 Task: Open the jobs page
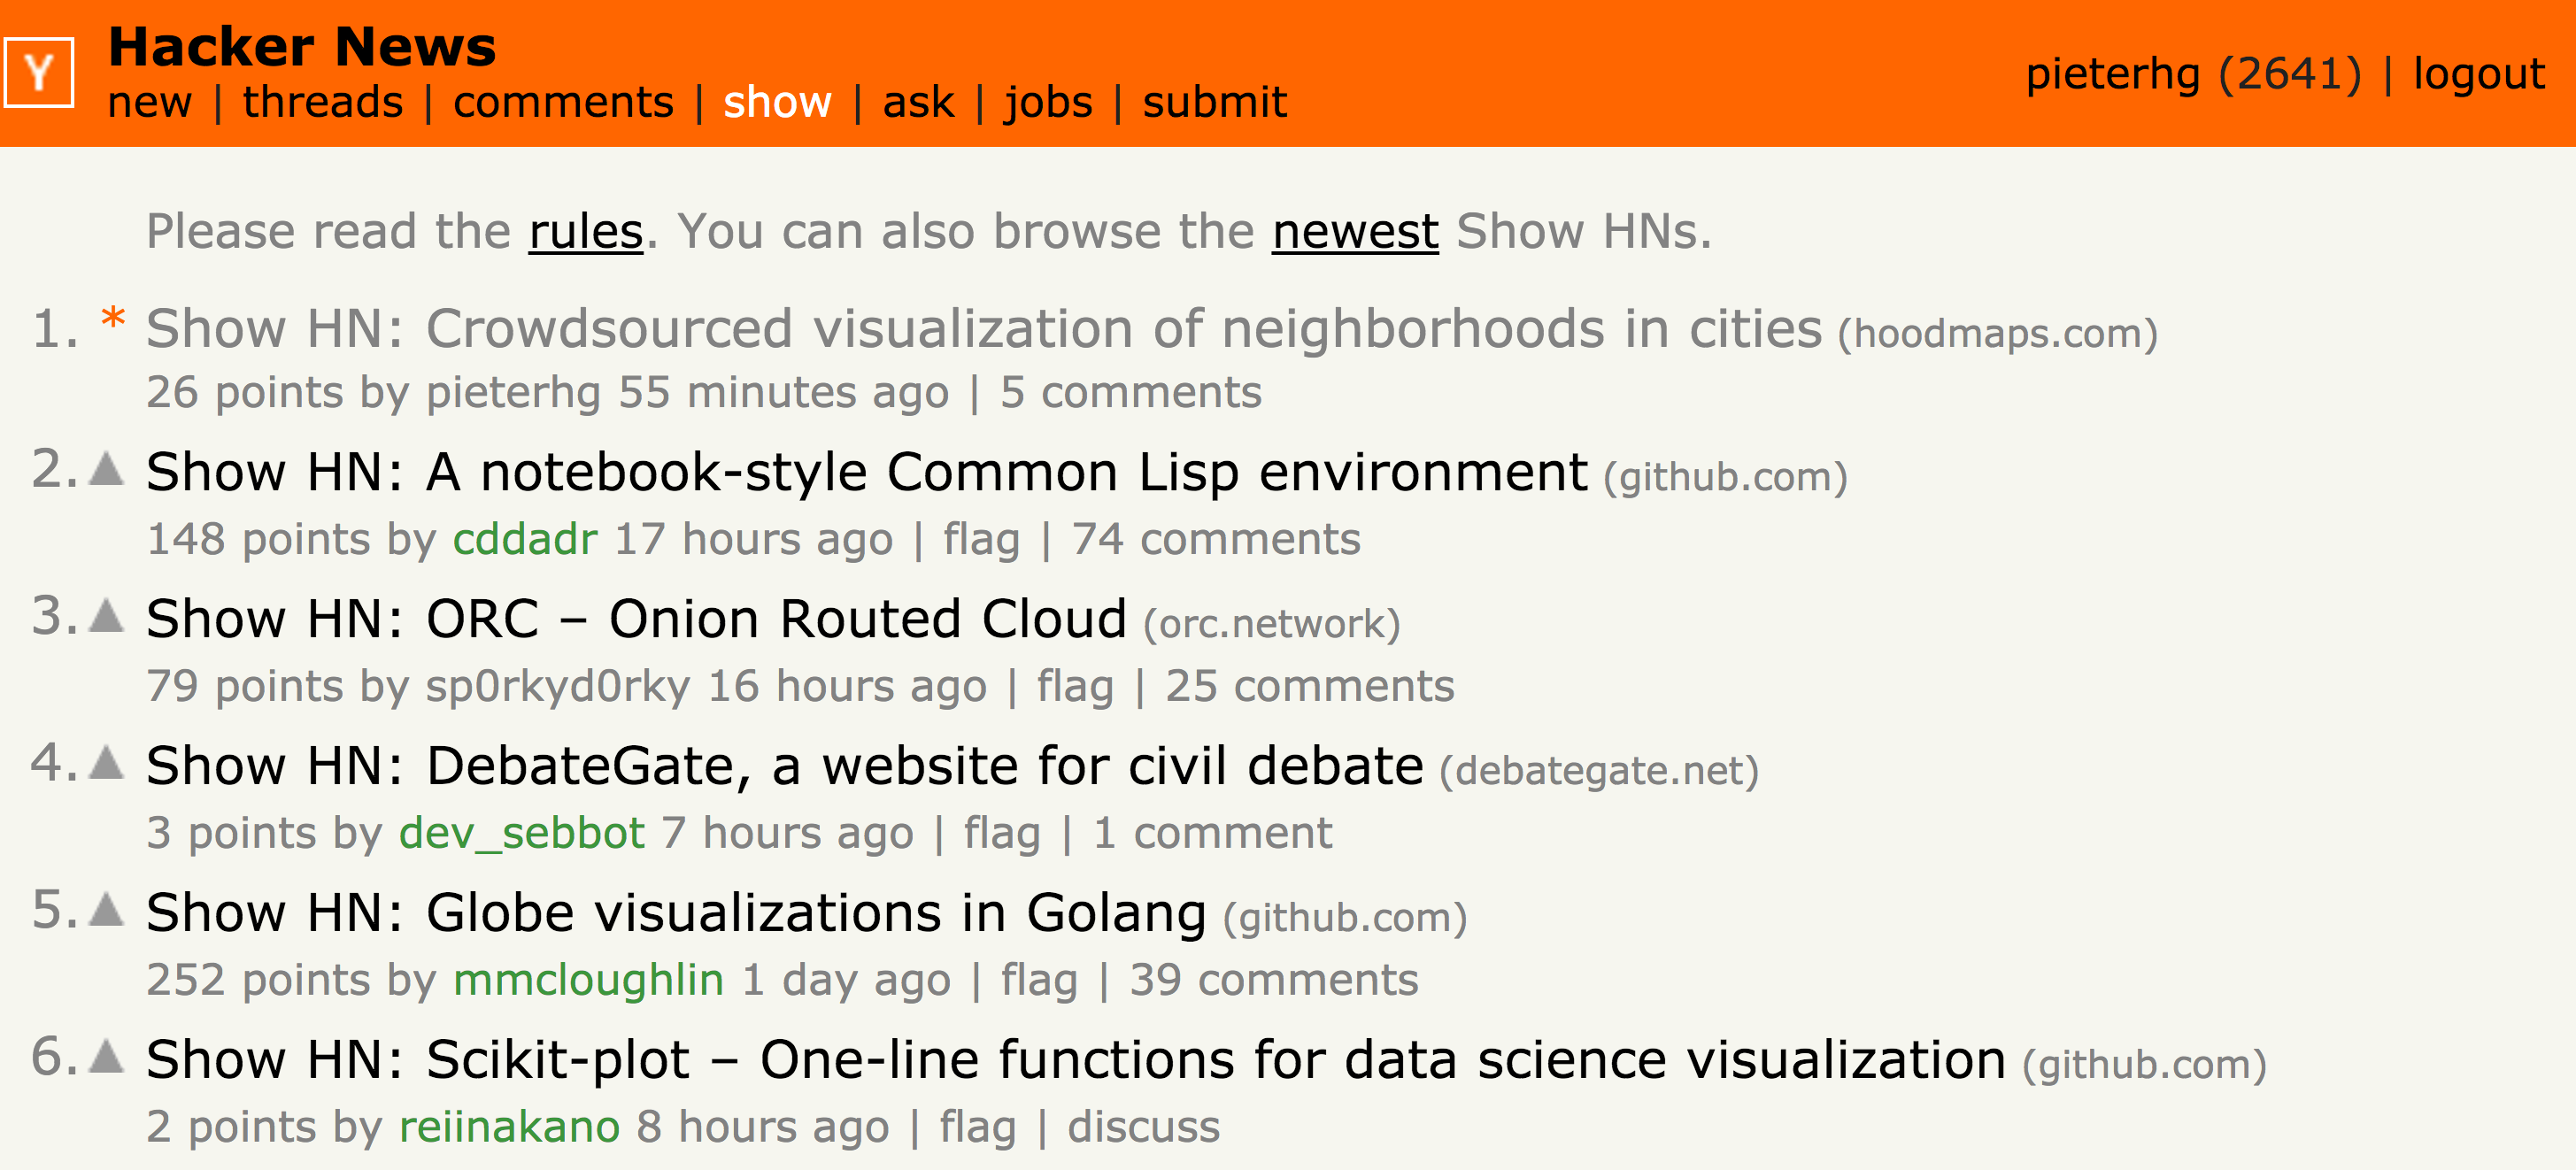click(1048, 102)
